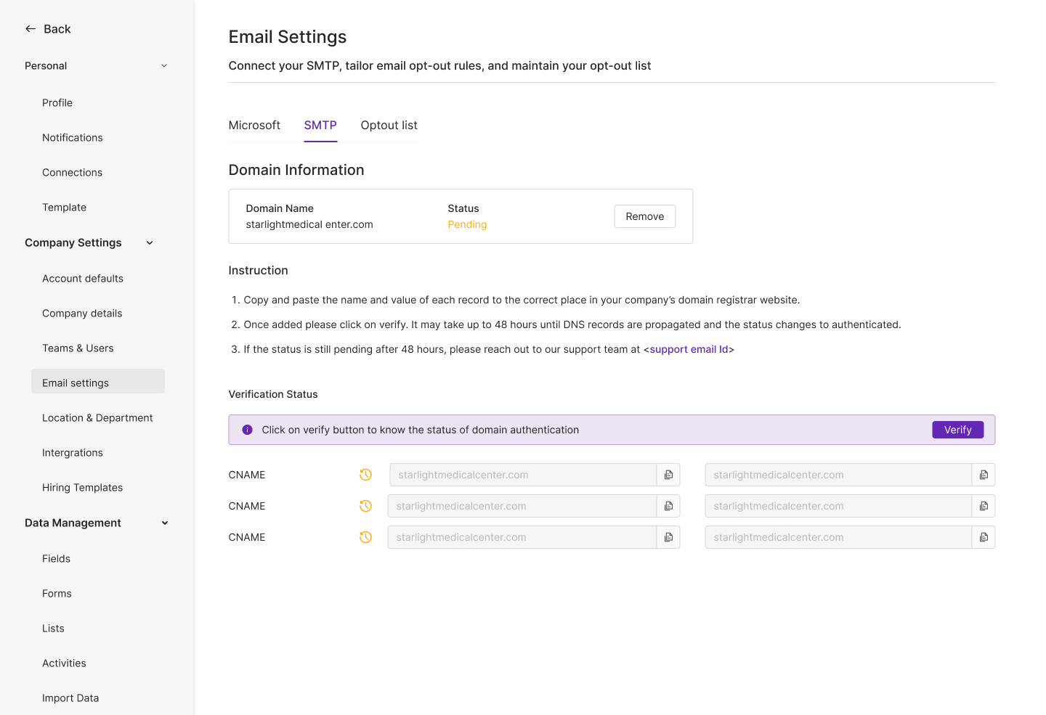Copy first CNAME row's left field value
The image size is (1046, 715).
click(668, 475)
